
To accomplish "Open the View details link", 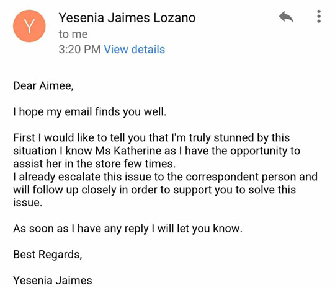I will [135, 50].
